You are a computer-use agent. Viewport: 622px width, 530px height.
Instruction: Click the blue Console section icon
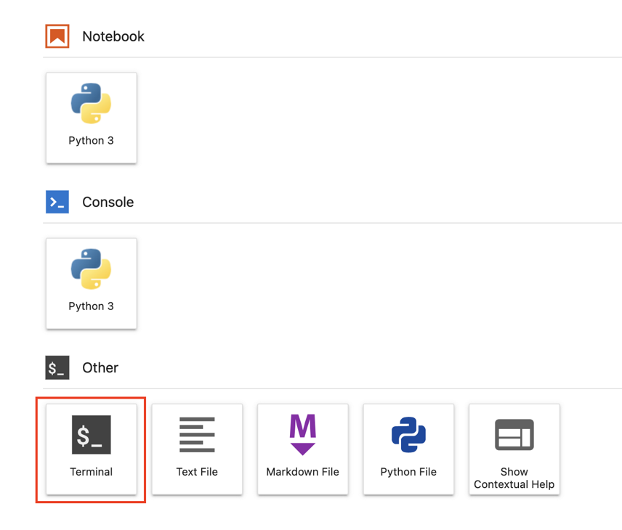57,202
